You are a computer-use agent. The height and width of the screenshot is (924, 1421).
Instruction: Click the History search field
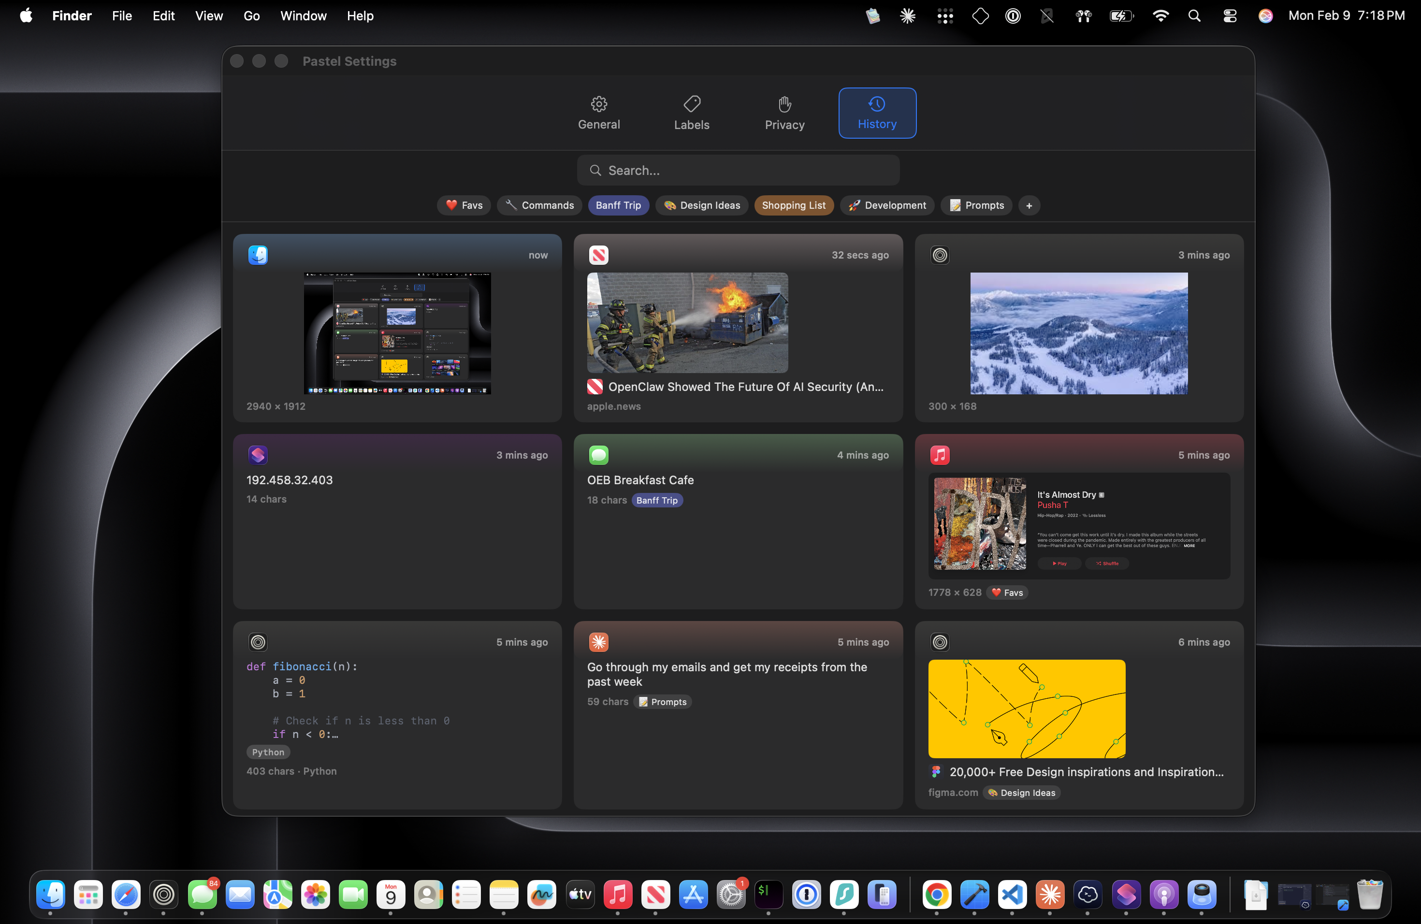[x=738, y=171]
